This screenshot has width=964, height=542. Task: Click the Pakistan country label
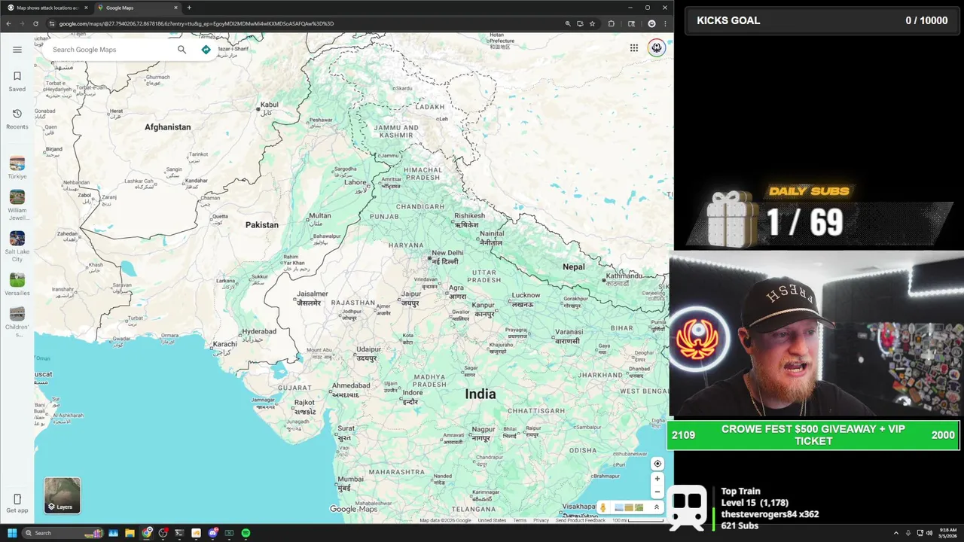[261, 224]
